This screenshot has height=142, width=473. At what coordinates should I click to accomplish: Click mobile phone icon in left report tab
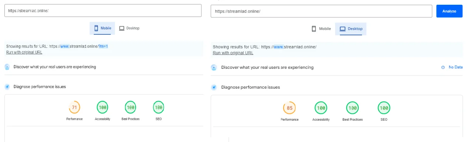pos(96,28)
